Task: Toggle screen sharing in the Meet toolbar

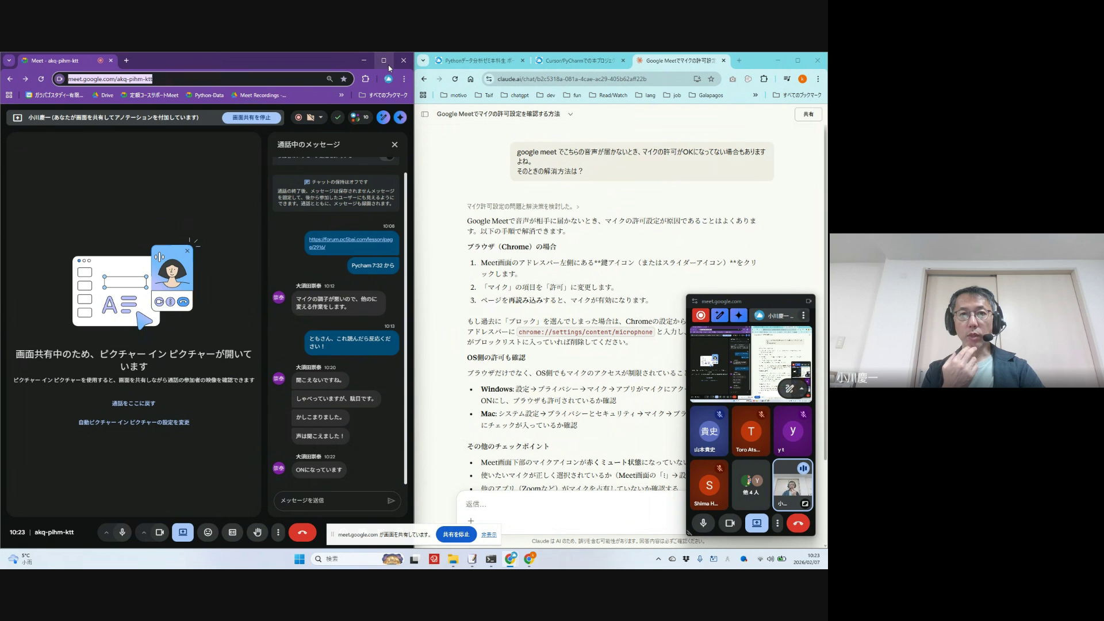Action: point(183,532)
